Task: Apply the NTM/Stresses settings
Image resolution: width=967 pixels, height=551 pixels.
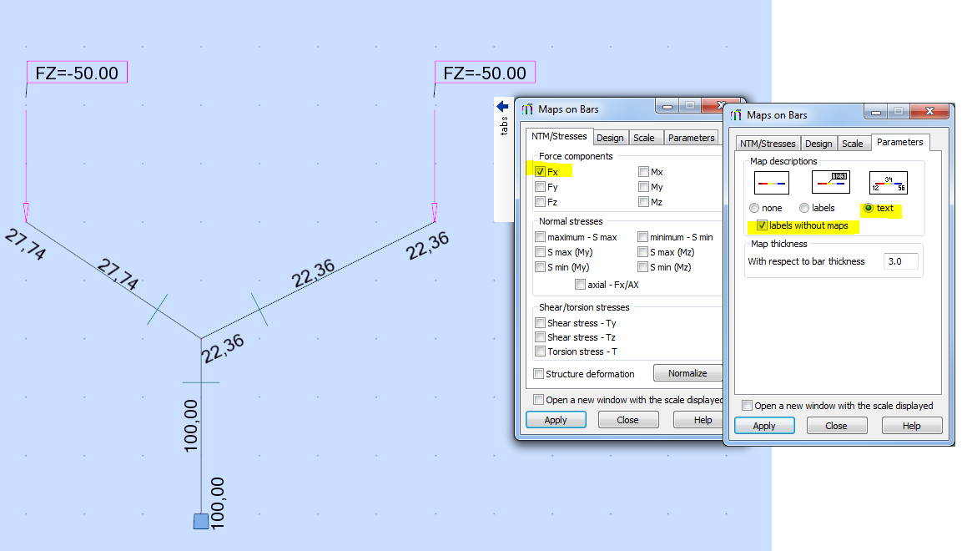Action: pos(556,419)
